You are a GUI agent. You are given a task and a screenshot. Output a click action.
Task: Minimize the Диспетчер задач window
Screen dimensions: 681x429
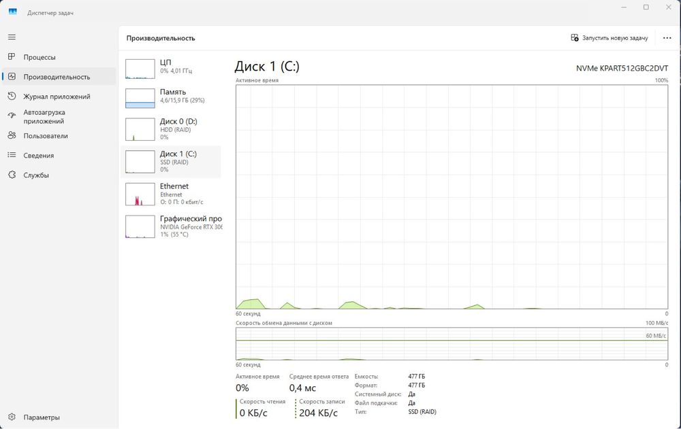pyautogui.click(x=624, y=7)
